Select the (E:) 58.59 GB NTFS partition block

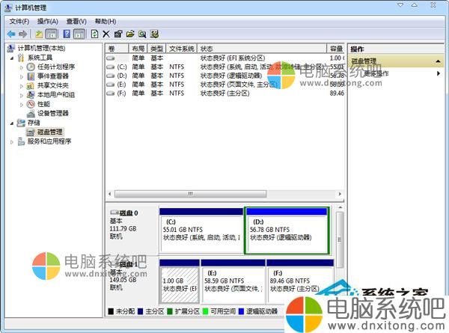[233, 282]
